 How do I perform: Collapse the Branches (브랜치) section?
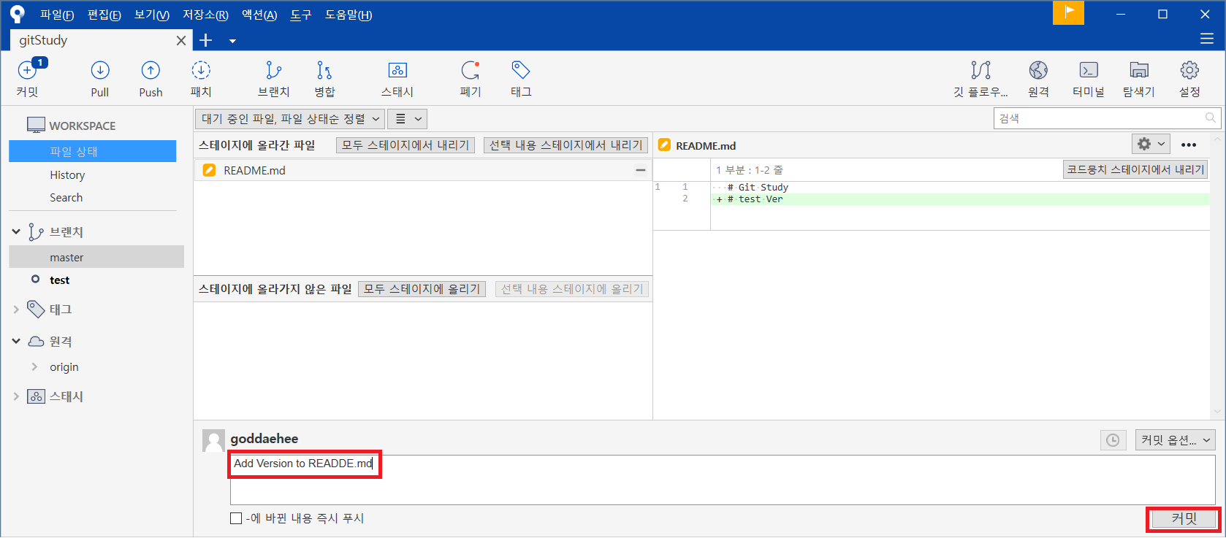(16, 231)
